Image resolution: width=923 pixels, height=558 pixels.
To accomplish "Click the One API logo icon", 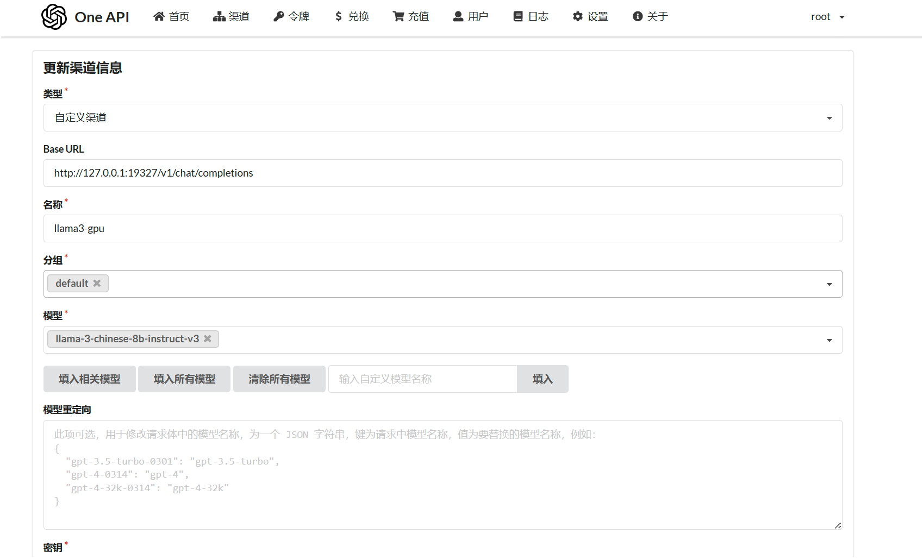I will (x=54, y=17).
